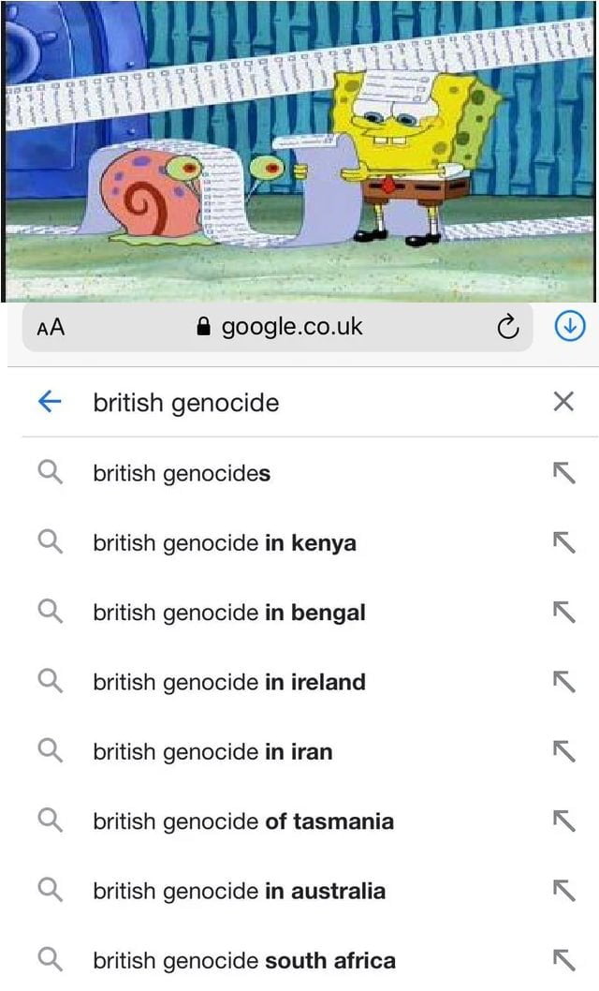Tap the 'british genocide' search input field
The height and width of the screenshot is (991, 599).
coord(185,402)
